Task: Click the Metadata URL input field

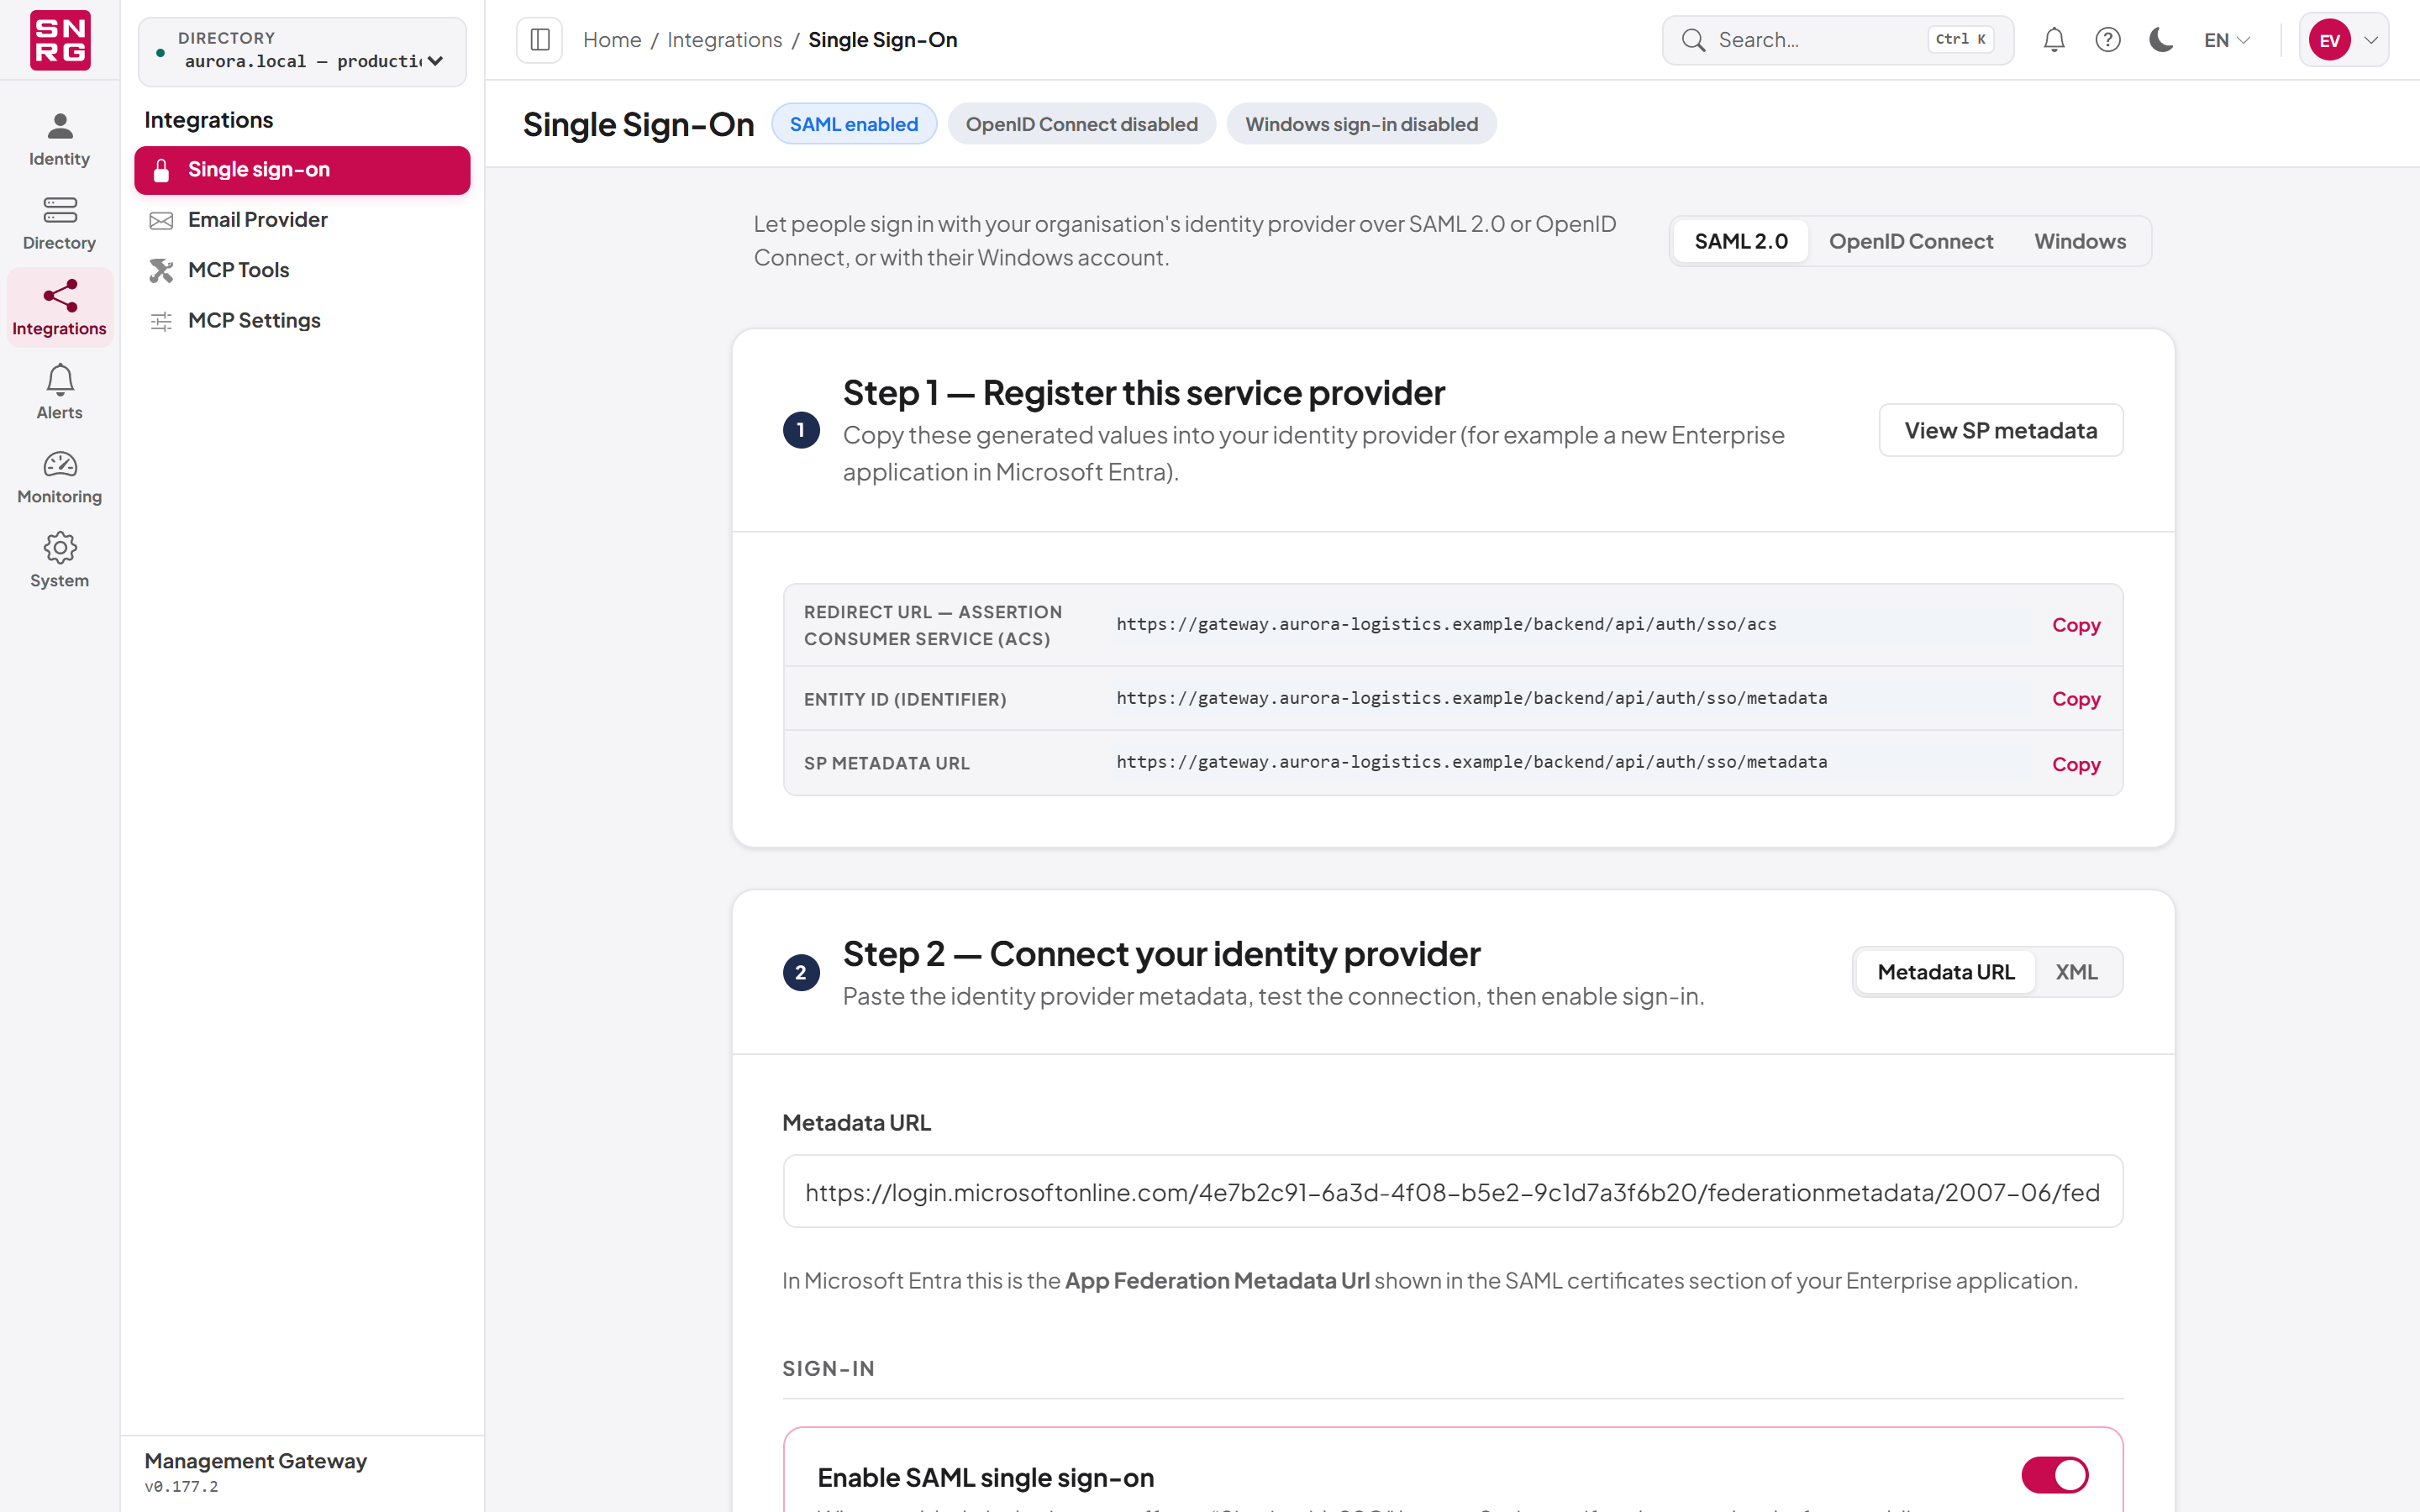Action: (1452, 1192)
